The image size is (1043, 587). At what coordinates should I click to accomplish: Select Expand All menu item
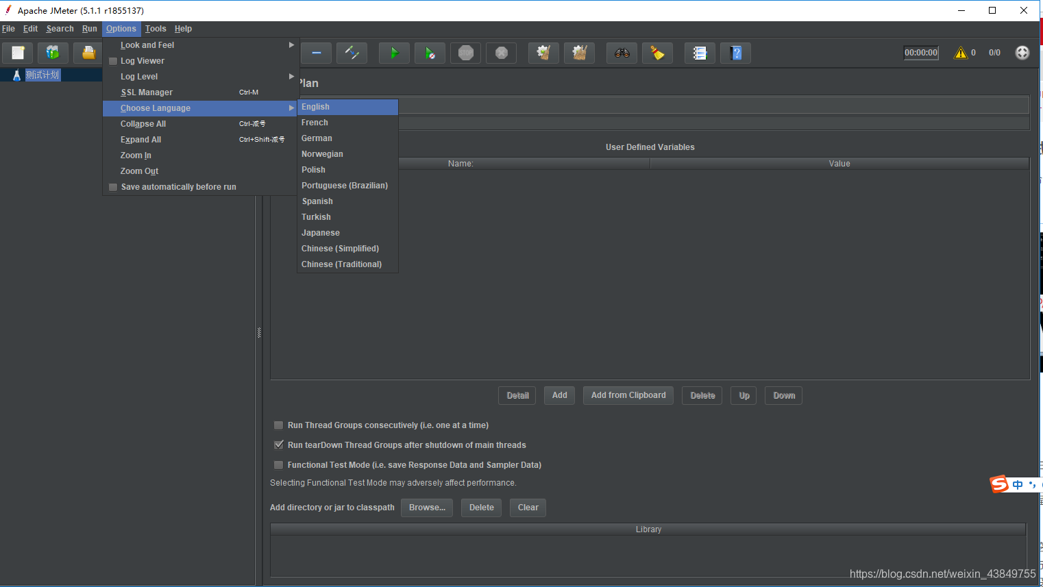tap(200, 140)
